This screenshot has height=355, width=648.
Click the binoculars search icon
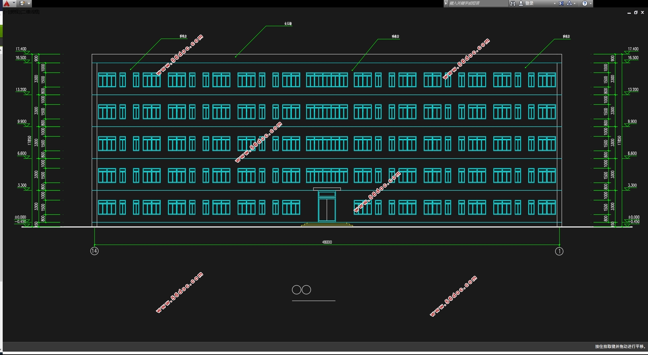[513, 3]
